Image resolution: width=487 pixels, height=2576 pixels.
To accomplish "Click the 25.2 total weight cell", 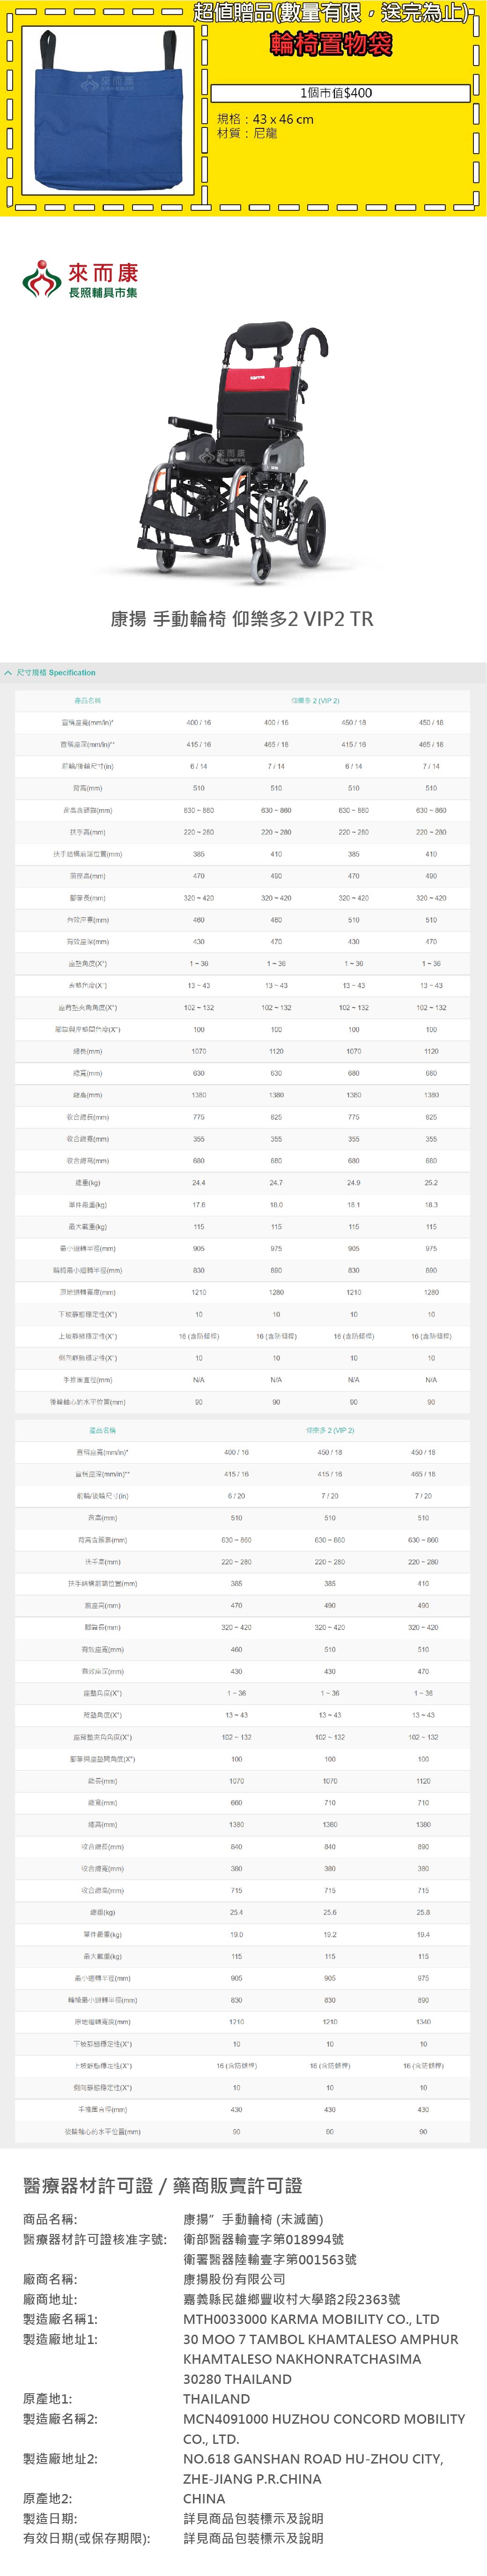I will click(x=431, y=1182).
